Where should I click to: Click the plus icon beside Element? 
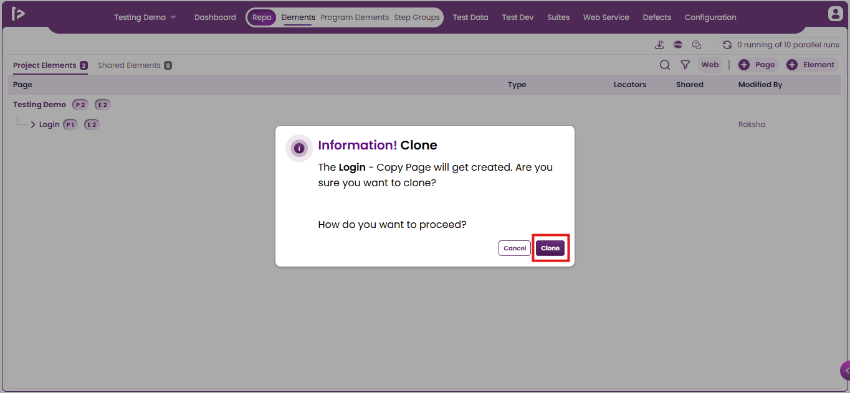(792, 65)
